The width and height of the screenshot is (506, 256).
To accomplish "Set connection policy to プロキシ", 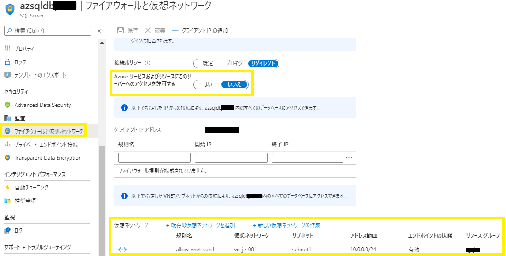I will pyautogui.click(x=234, y=63).
